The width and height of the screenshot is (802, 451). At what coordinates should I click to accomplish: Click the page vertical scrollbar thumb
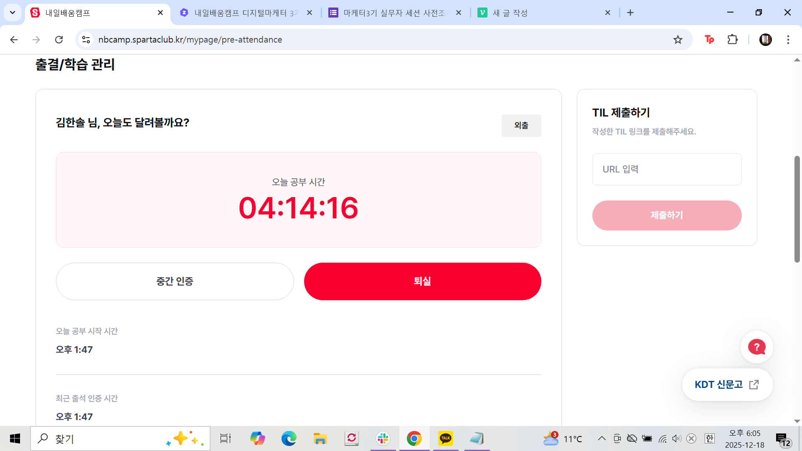coord(797,209)
